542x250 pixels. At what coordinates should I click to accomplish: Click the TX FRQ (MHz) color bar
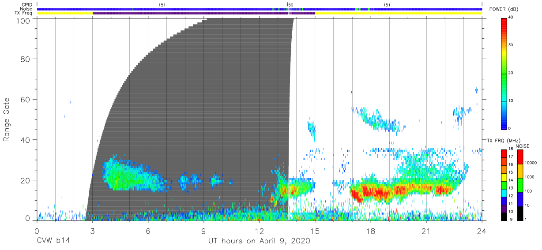tap(504, 184)
